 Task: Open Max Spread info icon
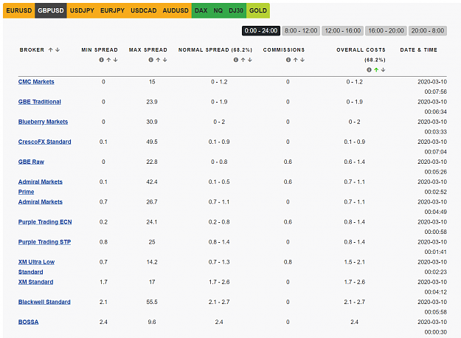coord(150,60)
